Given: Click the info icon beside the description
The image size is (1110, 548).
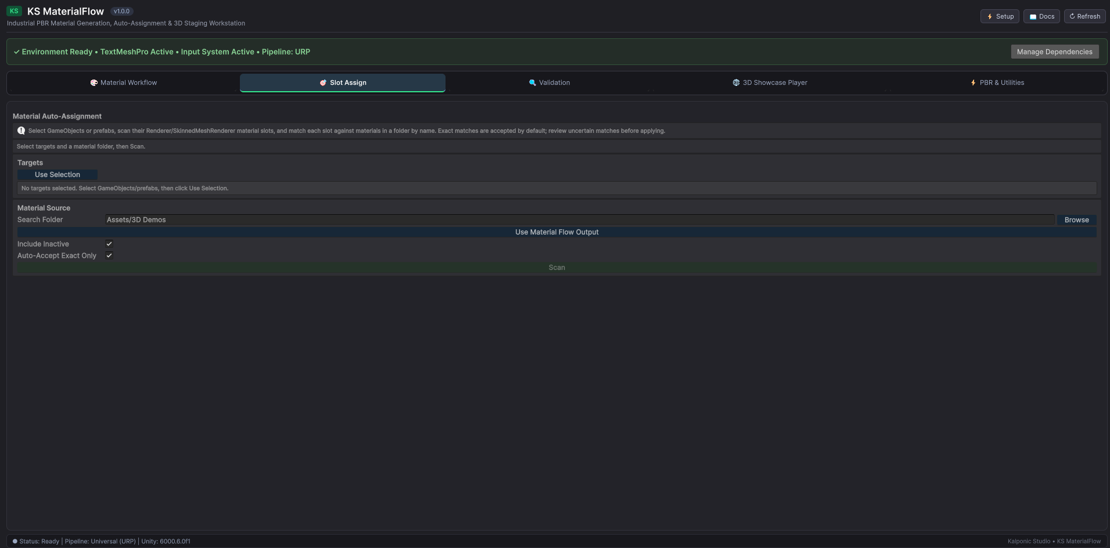Looking at the screenshot, I should pyautogui.click(x=21, y=131).
